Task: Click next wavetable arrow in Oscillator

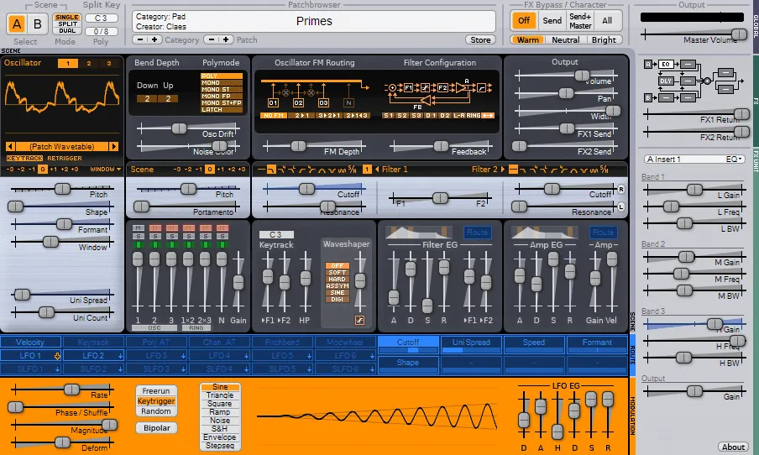Action: click(x=116, y=146)
